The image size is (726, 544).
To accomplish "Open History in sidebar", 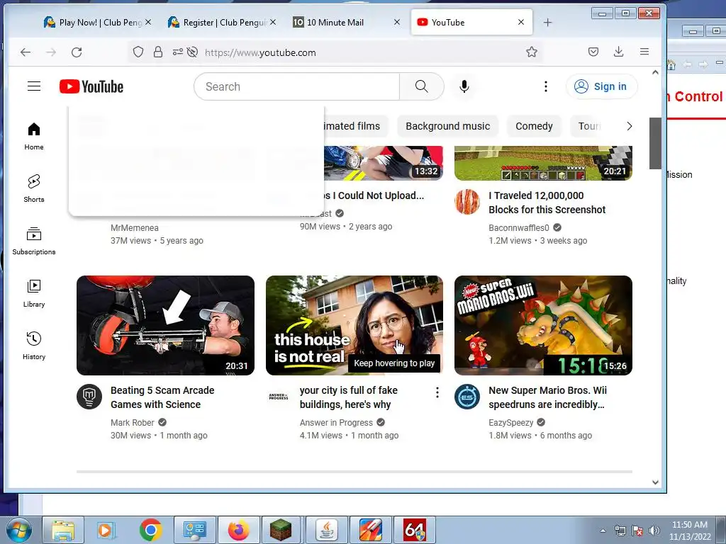I will [34, 346].
